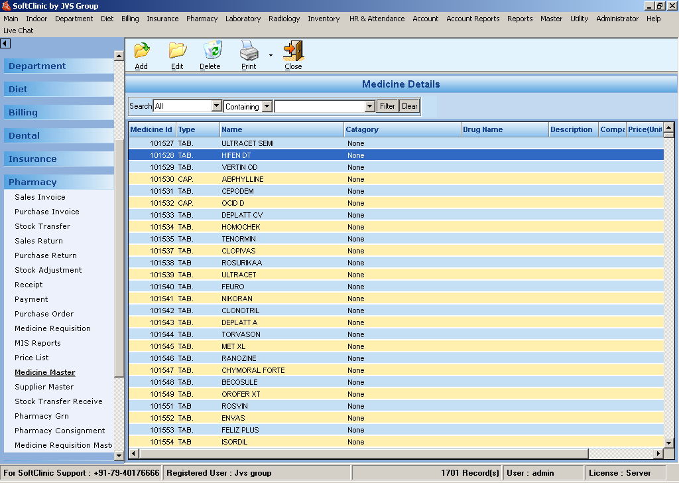Collapse the left sidebar arrow button
The width and height of the screenshot is (679, 483).
pos(5,44)
